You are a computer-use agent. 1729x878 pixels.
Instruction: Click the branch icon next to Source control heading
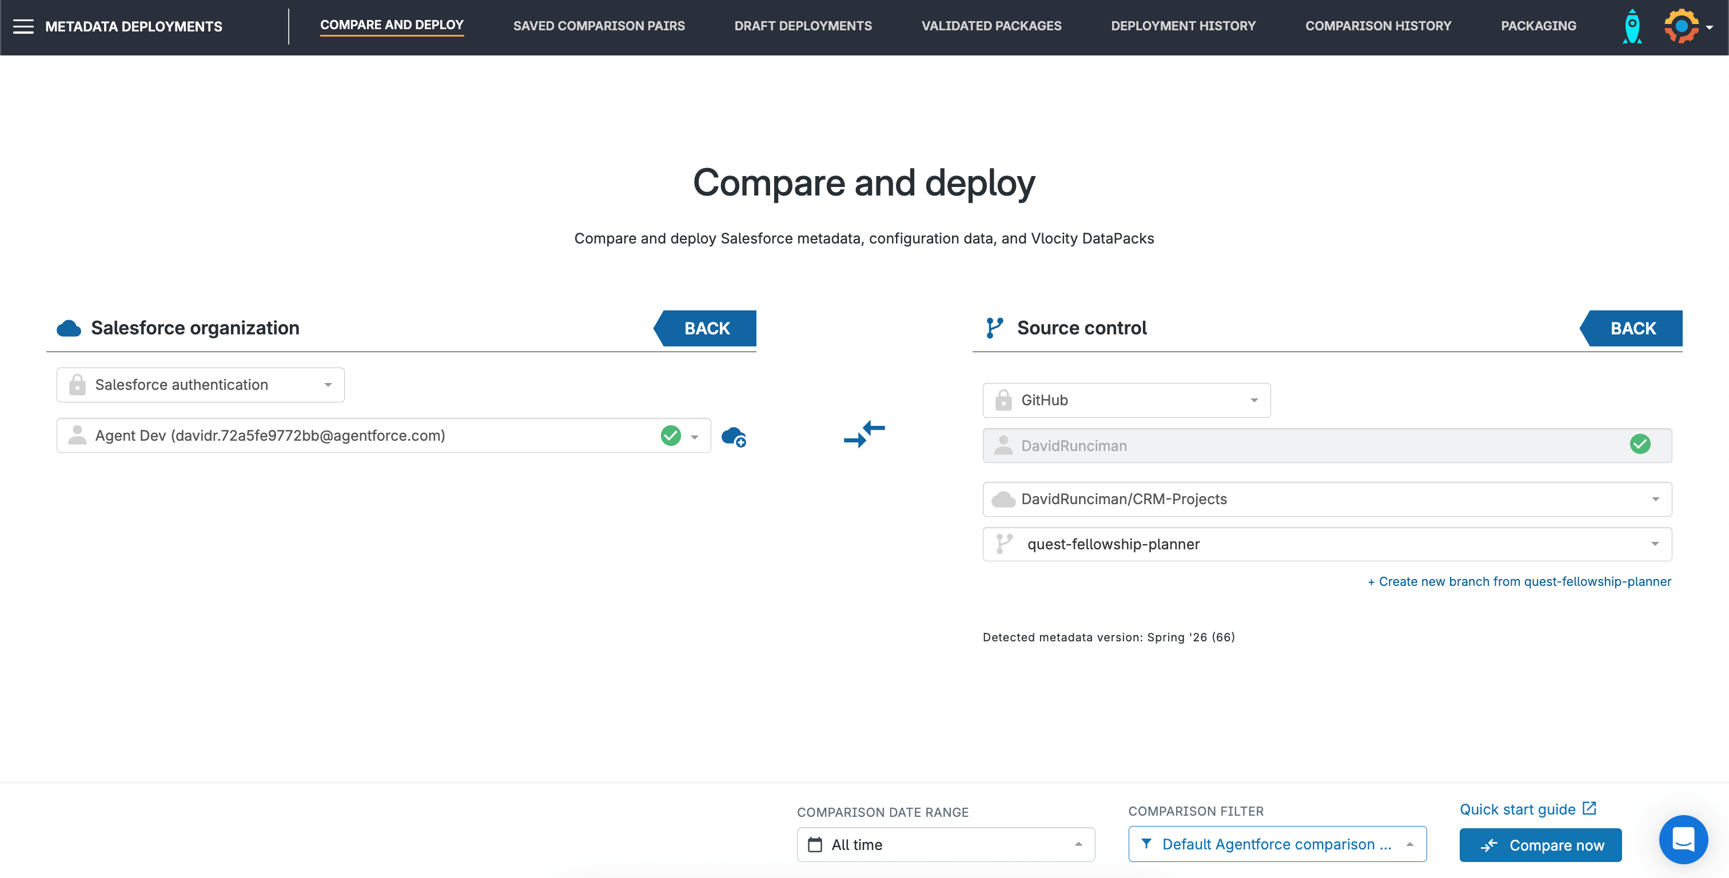click(x=995, y=328)
